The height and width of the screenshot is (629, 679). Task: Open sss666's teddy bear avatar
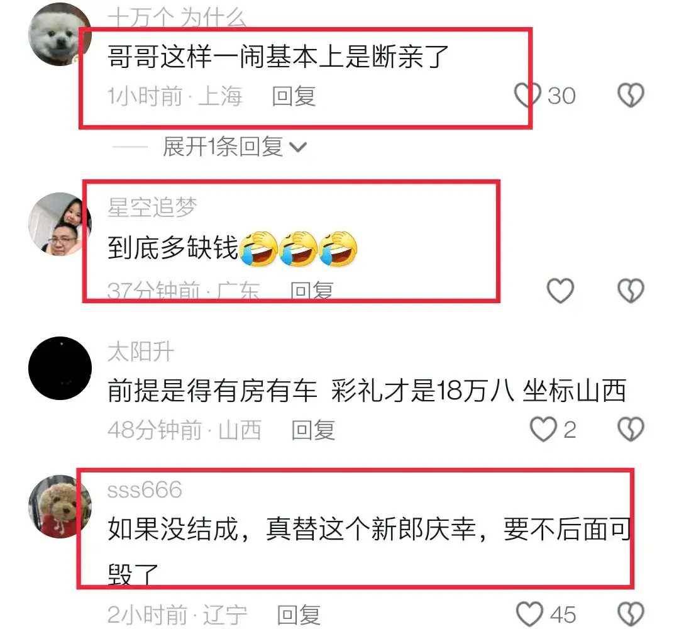[60, 506]
